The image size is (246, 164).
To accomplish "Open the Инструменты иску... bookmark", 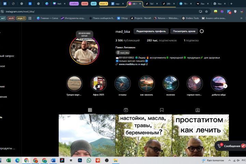I will (x=73, y=18).
